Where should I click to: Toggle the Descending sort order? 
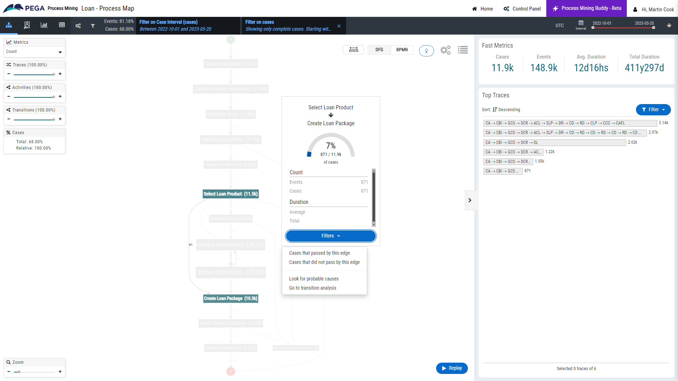pyautogui.click(x=506, y=110)
